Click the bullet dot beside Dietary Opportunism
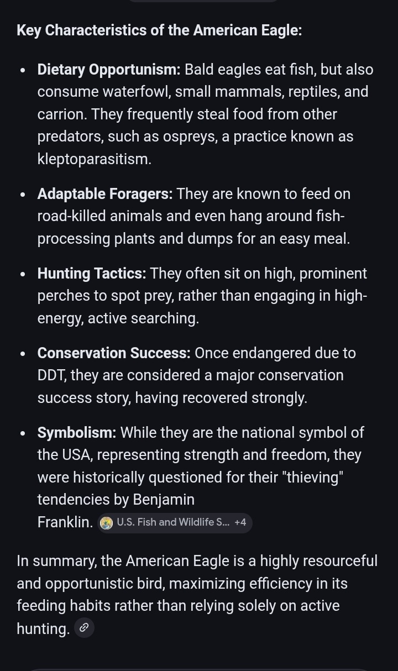Viewport: 398px width, 671px height. coord(23,70)
